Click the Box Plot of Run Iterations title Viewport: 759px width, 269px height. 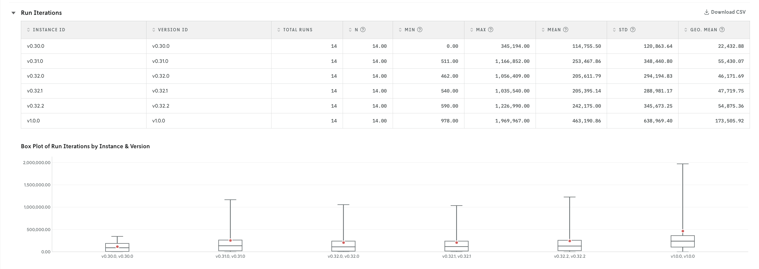tap(85, 146)
